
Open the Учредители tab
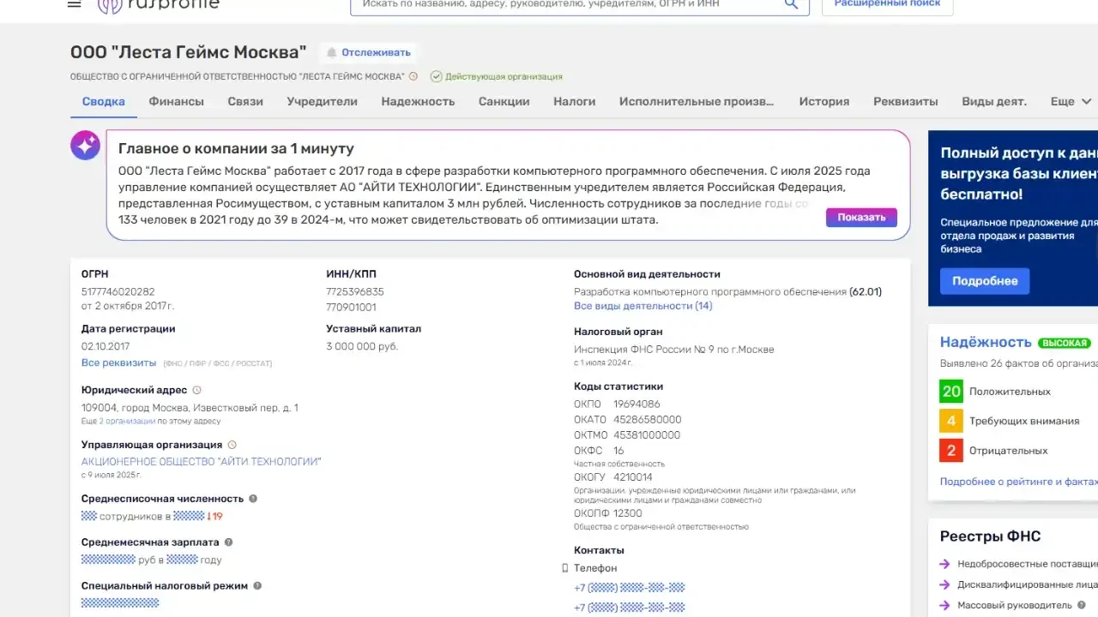tap(322, 101)
